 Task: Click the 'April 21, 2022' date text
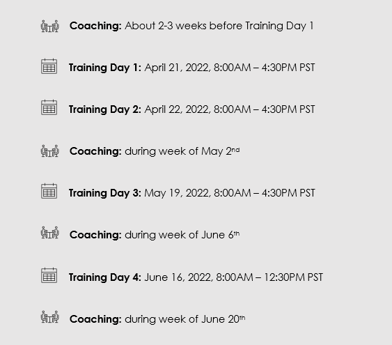178,68
